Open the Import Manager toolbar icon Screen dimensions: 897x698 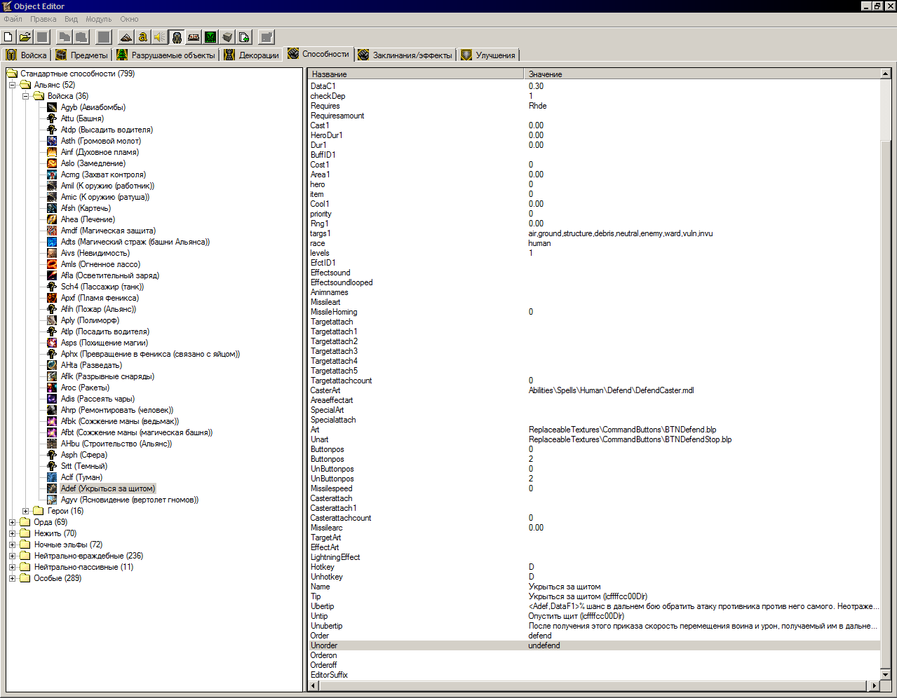point(244,37)
